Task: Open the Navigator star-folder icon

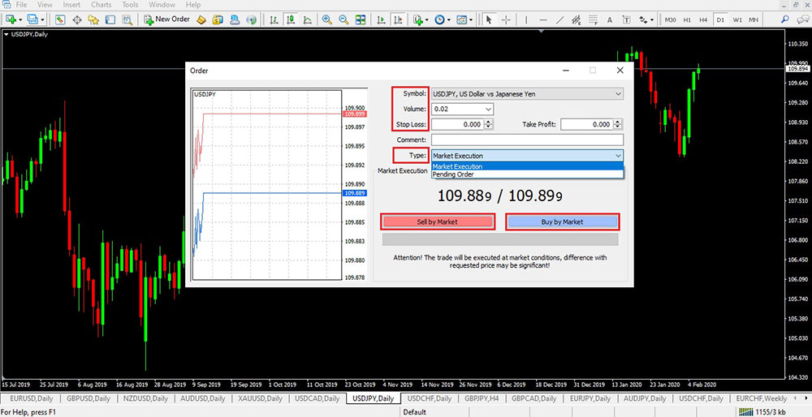Action: click(93, 19)
